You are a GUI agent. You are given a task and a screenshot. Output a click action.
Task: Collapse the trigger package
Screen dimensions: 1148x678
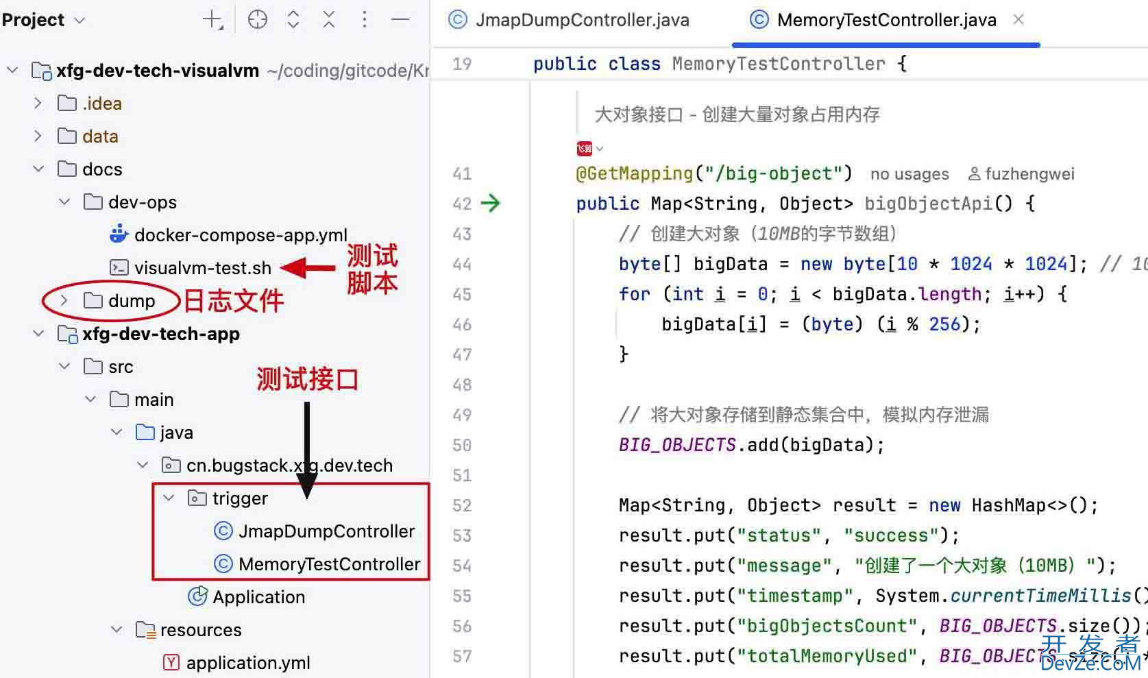(x=169, y=498)
